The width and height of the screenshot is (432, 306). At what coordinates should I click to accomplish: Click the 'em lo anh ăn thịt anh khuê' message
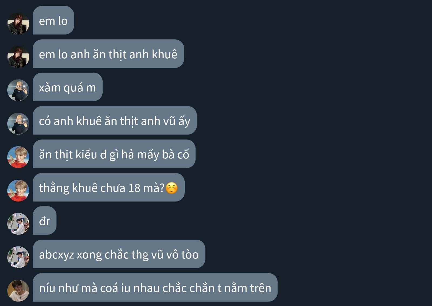click(x=108, y=54)
